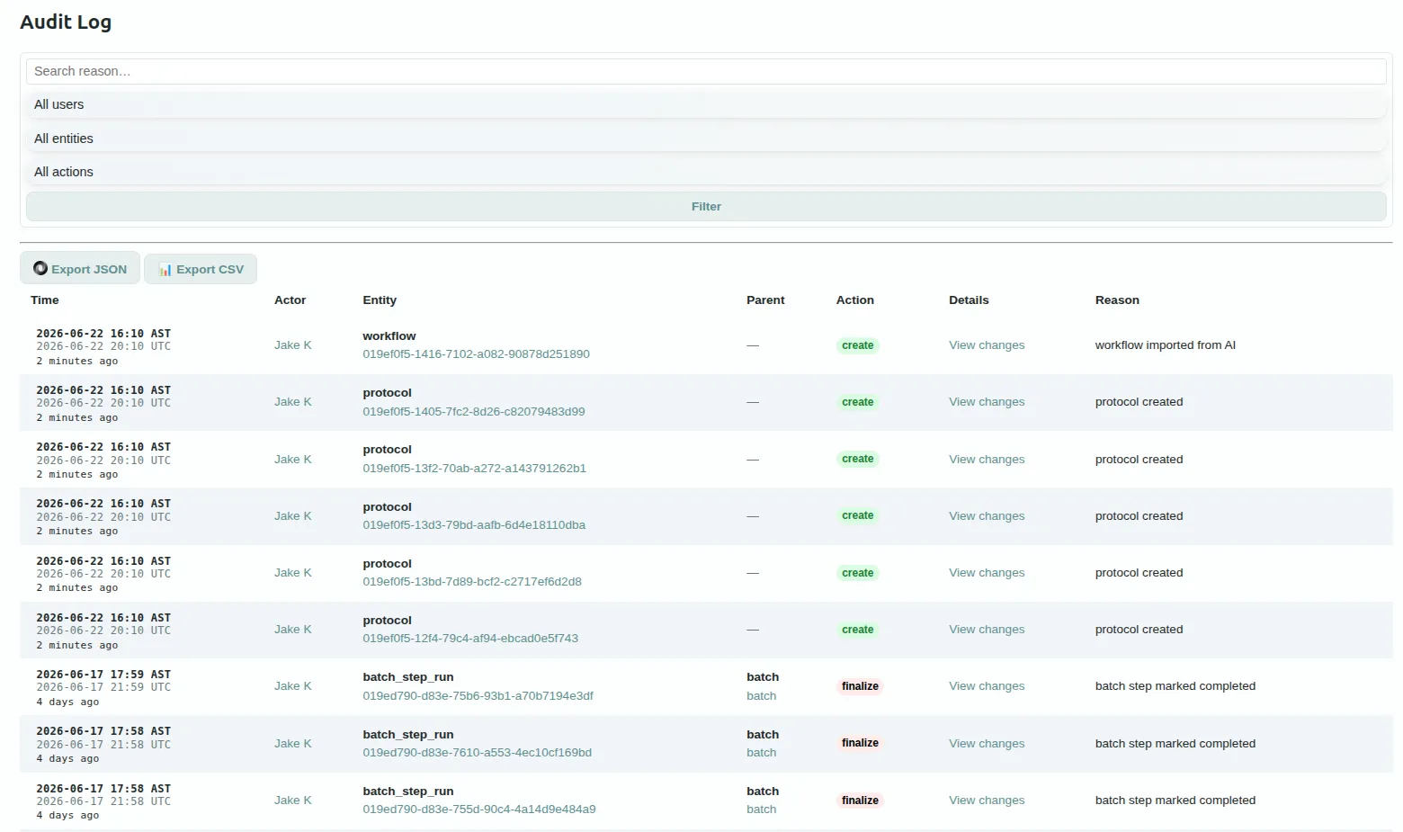Viewport: 1403px width, 832px height.
Task: View changes for protocol 019ef0f5-12f4 row
Action: [987, 629]
